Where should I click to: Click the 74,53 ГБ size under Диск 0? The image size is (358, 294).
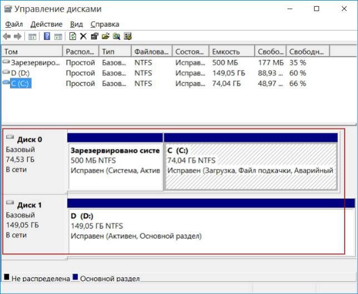click(20, 160)
